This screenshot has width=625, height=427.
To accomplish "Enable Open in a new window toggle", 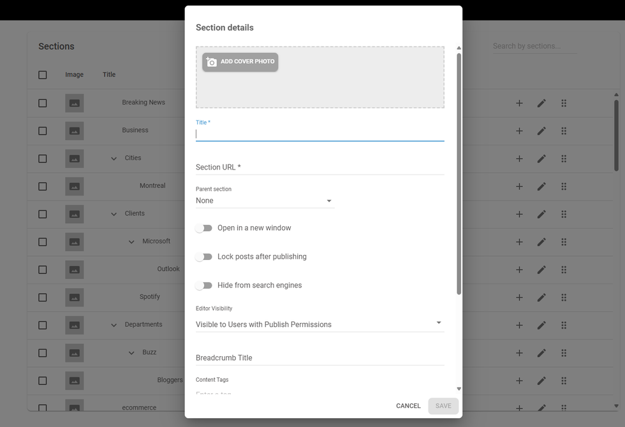I will [x=204, y=228].
